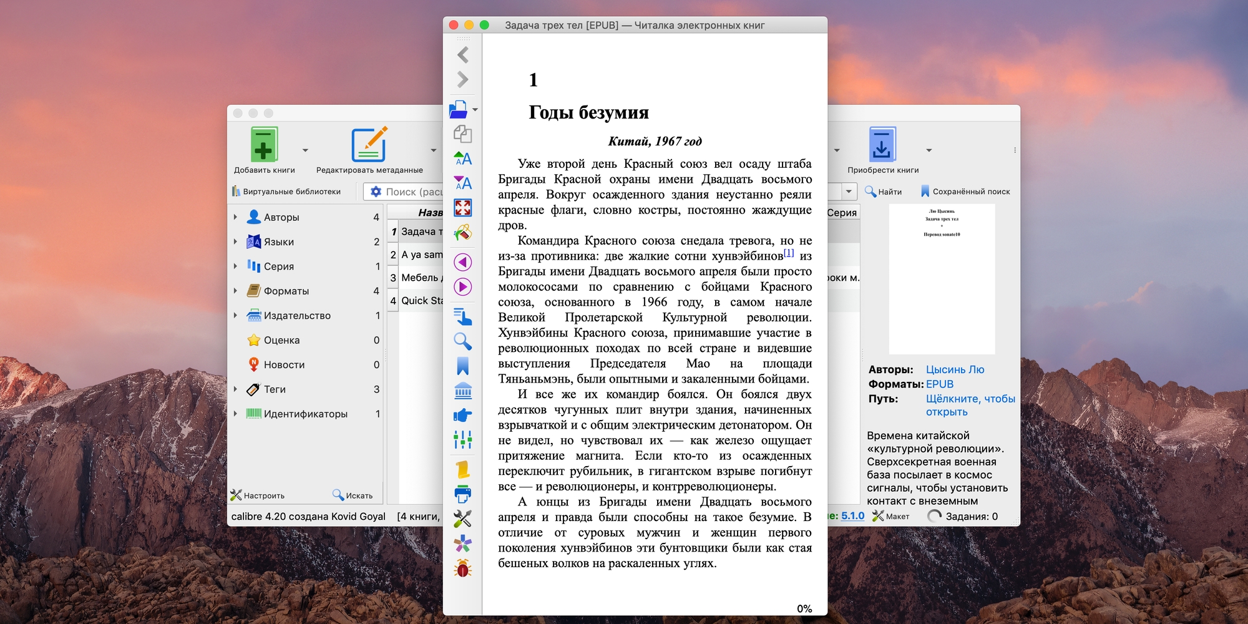The width and height of the screenshot is (1248, 624).
Task: Expand the Авторы tree category
Action: click(235, 217)
